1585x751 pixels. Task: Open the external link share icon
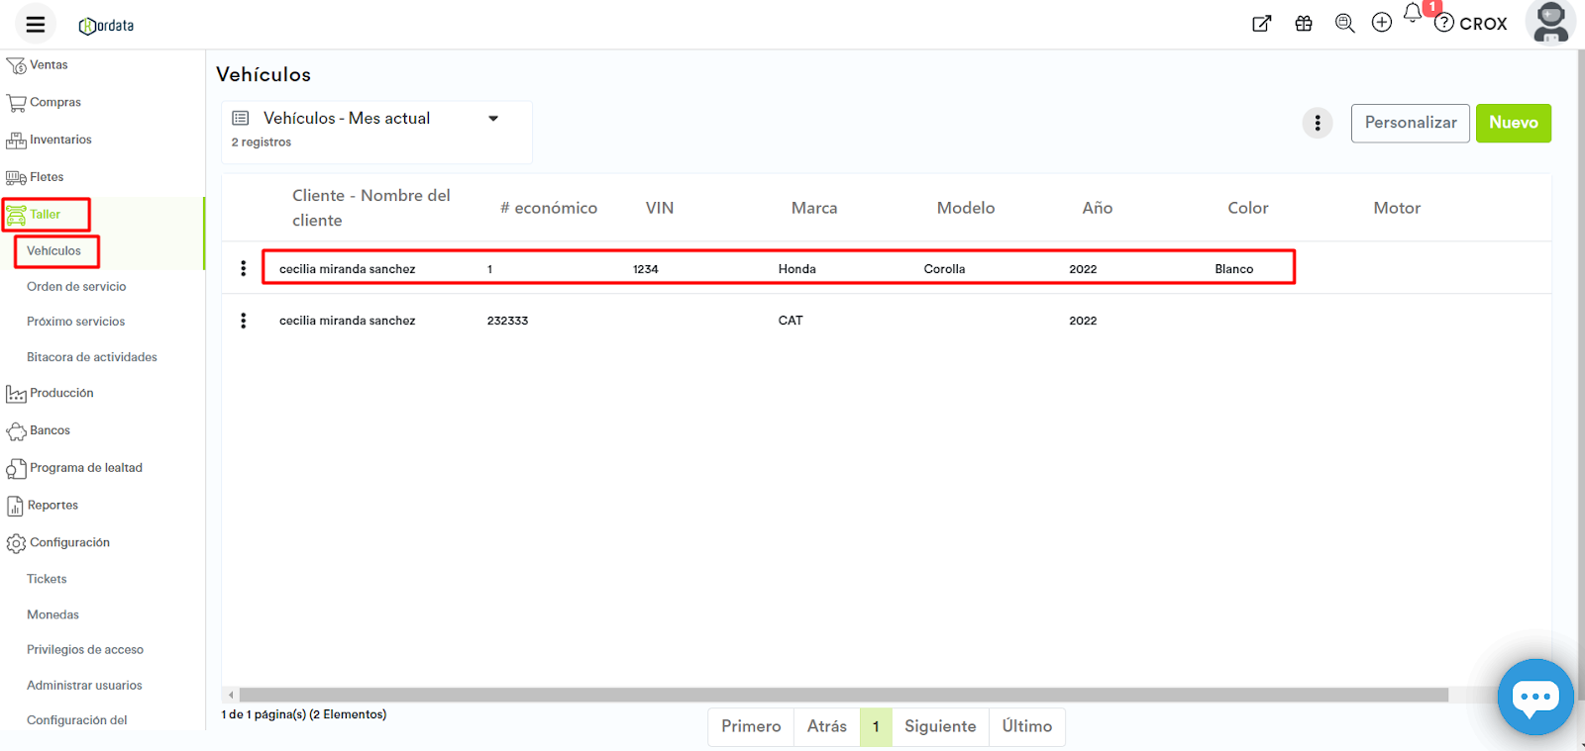(x=1261, y=24)
